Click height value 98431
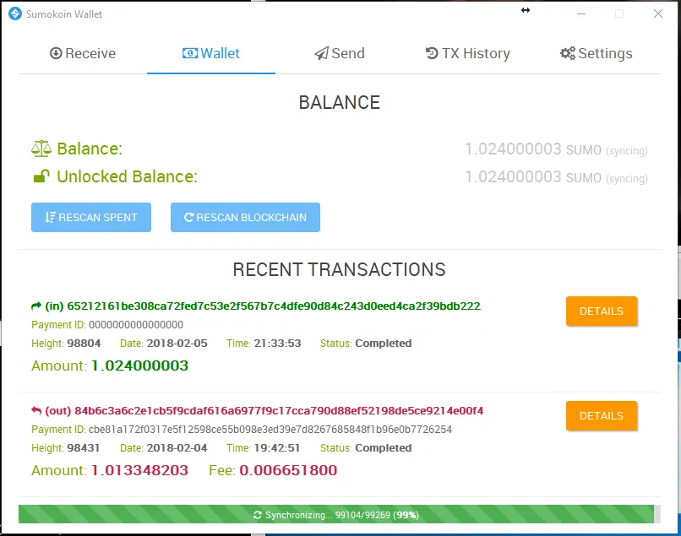Screen dimensions: 681x536 83,448
